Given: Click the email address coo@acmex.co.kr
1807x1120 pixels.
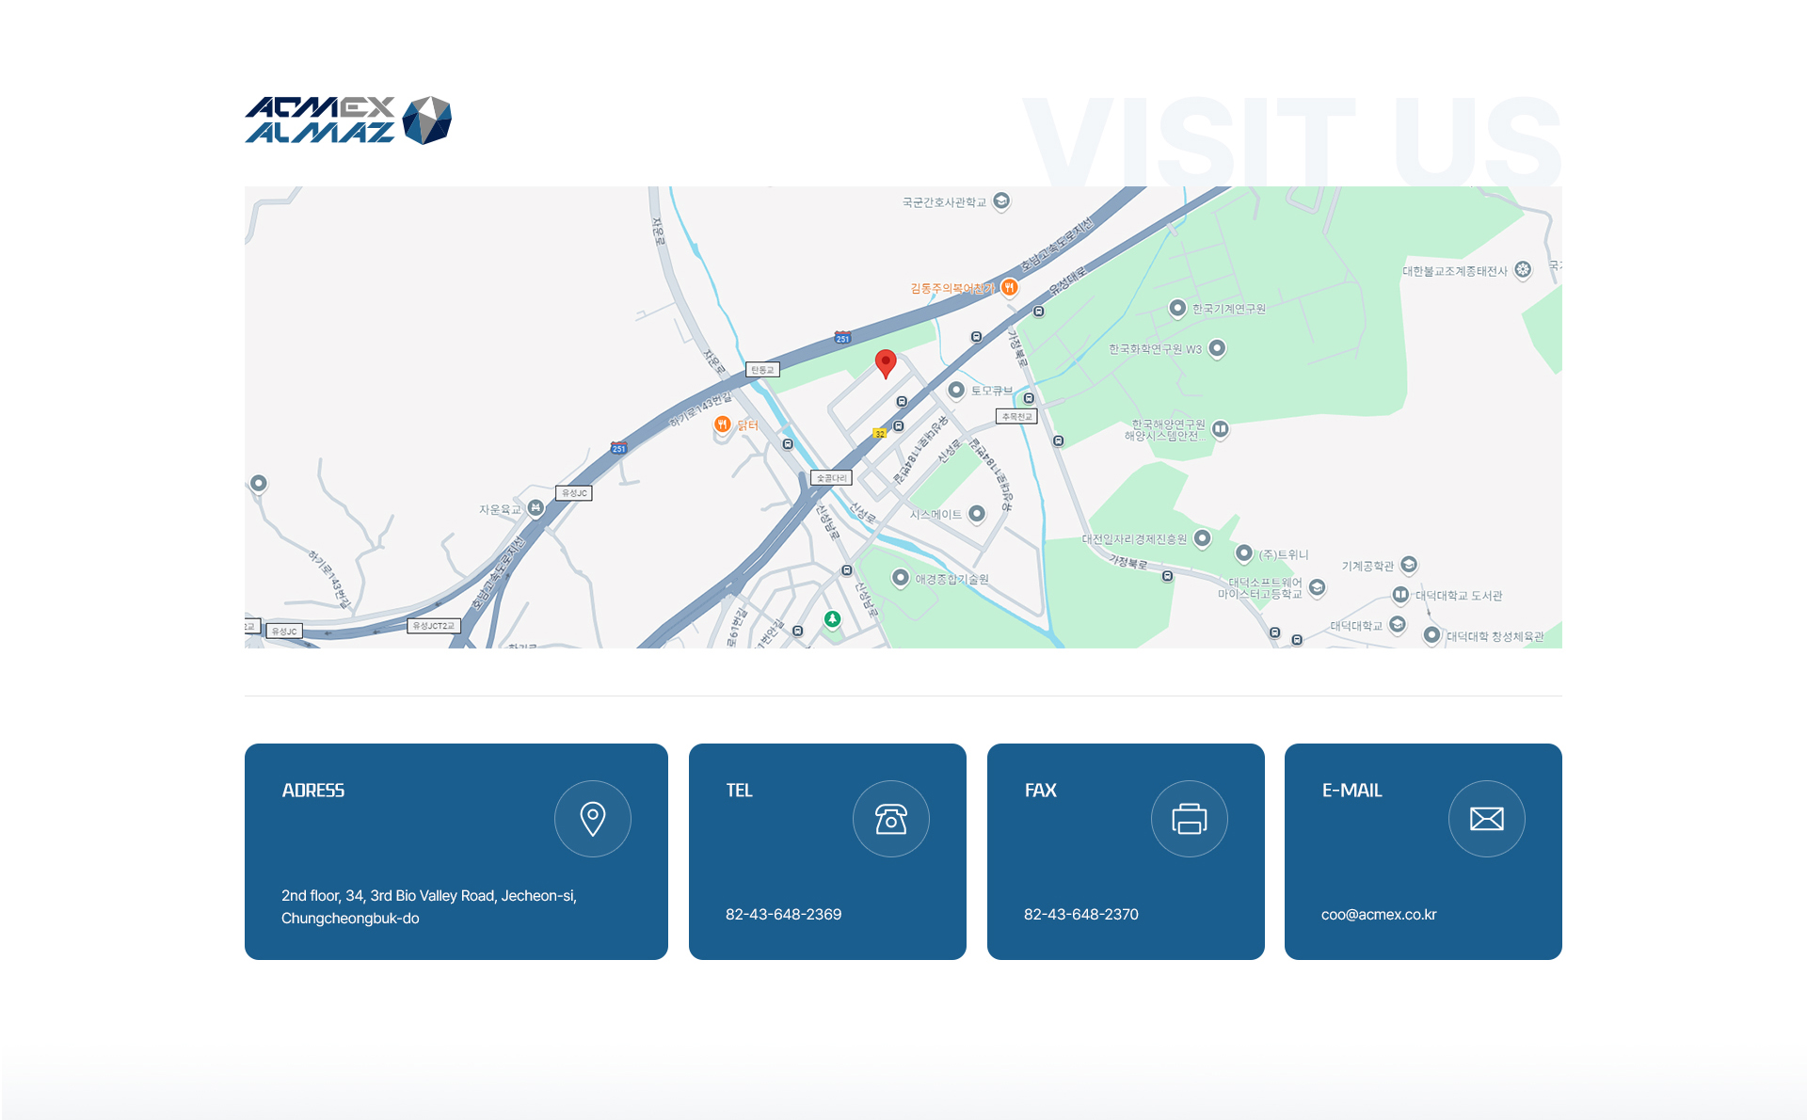Looking at the screenshot, I should [1378, 915].
